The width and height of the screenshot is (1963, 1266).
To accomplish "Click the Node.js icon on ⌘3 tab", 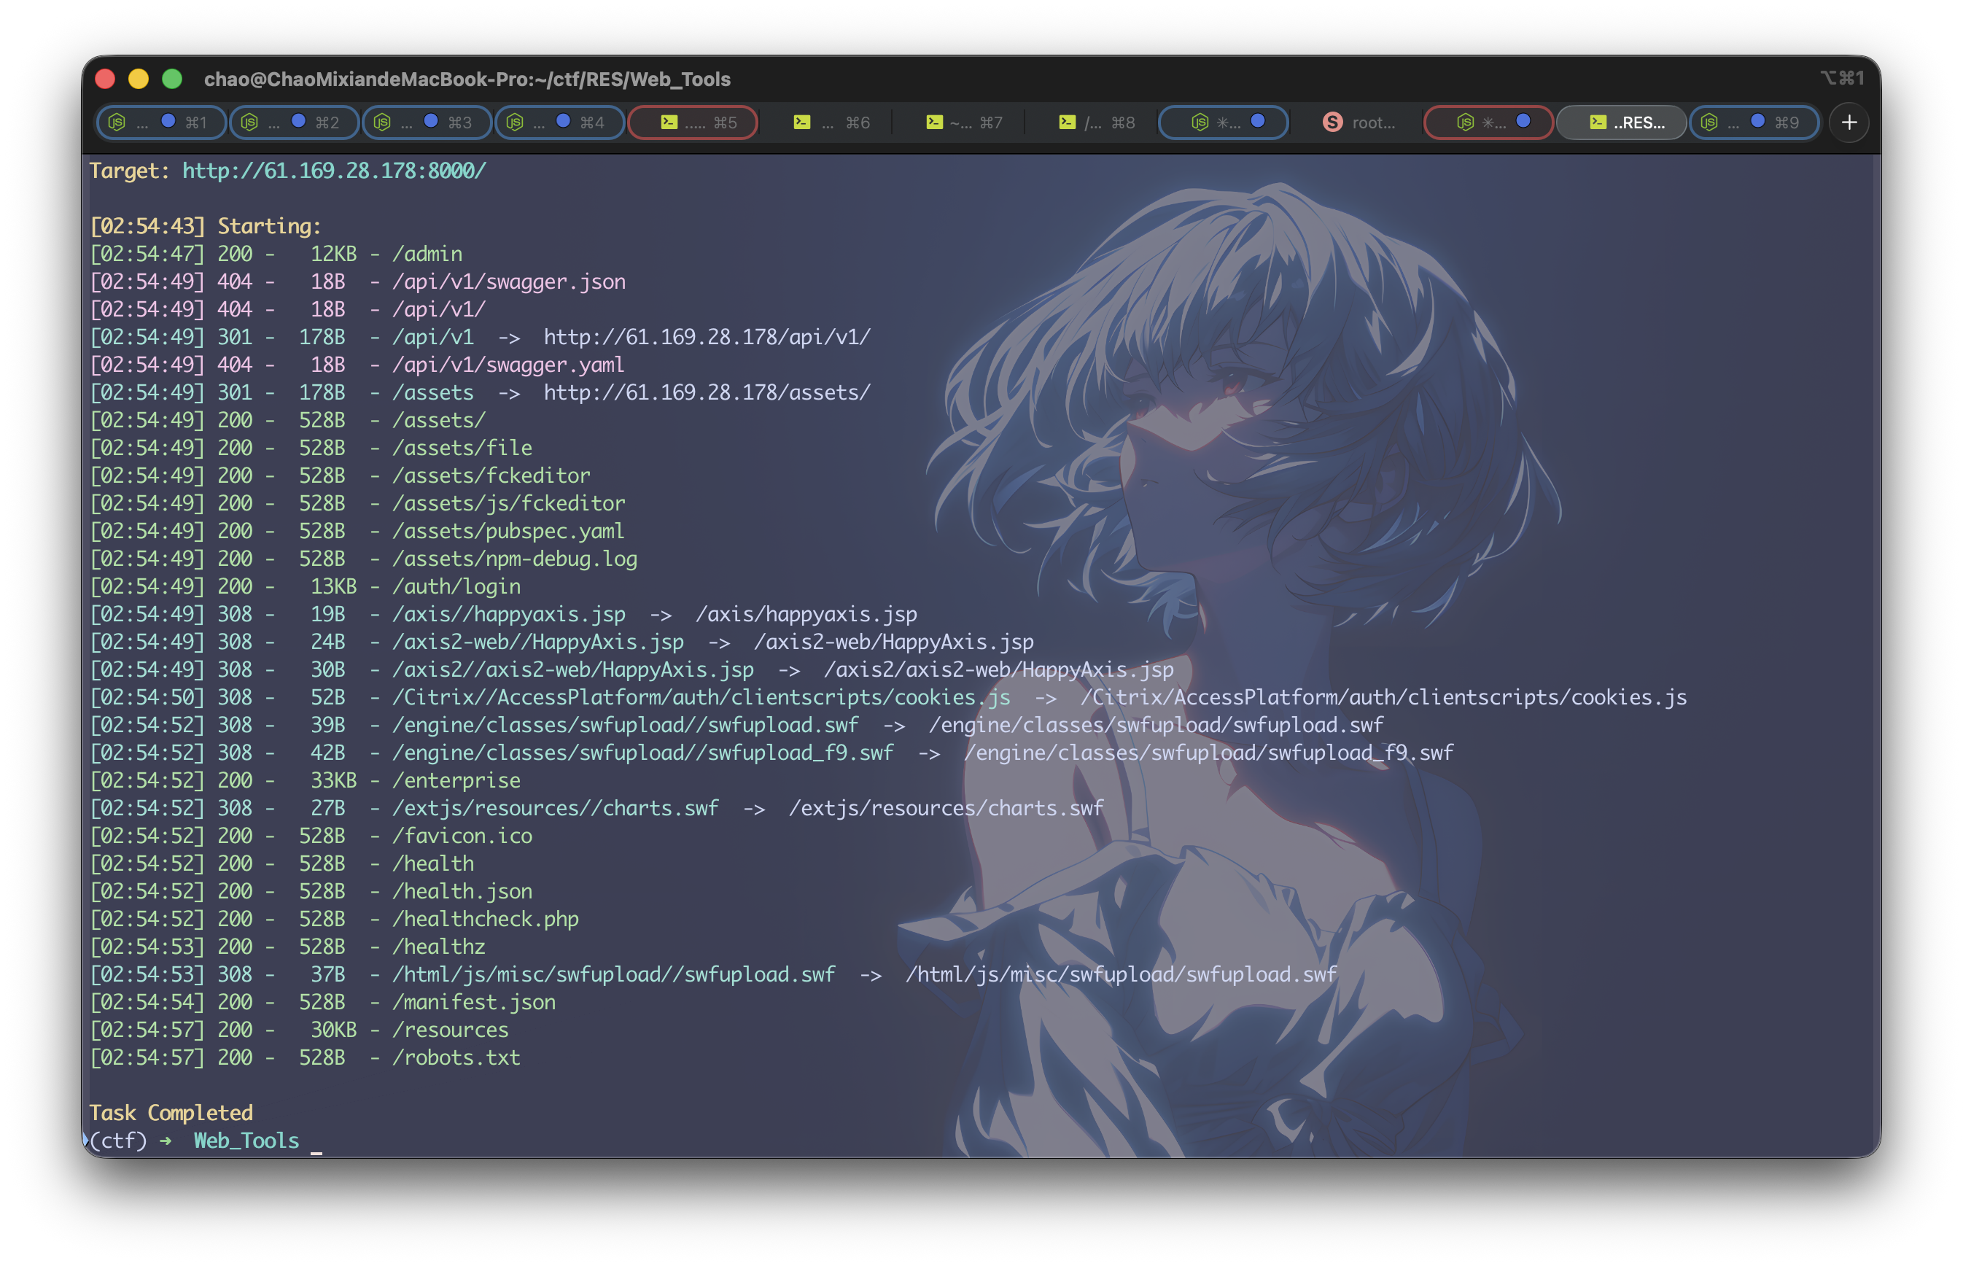I will 382,123.
